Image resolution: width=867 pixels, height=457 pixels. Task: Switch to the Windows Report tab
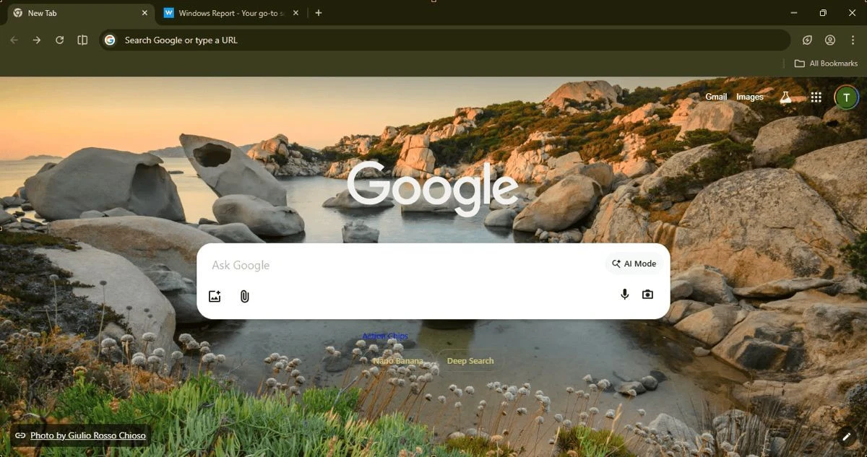[224, 12]
